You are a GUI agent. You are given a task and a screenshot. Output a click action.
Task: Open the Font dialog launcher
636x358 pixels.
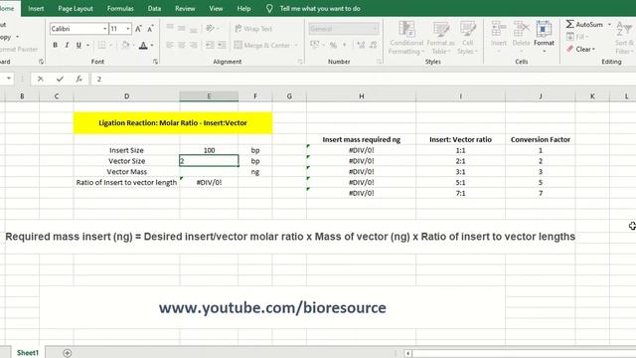[155, 62]
